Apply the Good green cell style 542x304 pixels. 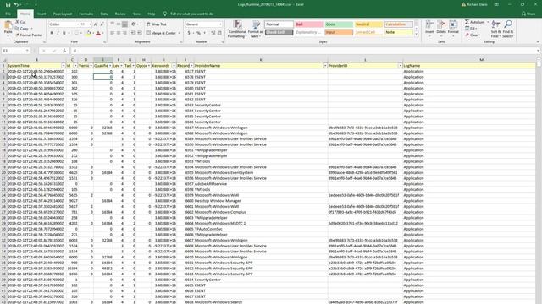point(339,24)
